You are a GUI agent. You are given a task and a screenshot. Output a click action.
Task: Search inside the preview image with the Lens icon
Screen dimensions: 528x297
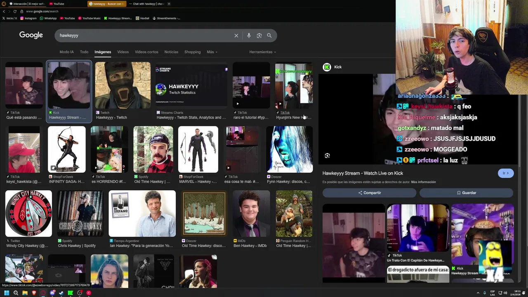point(327,156)
